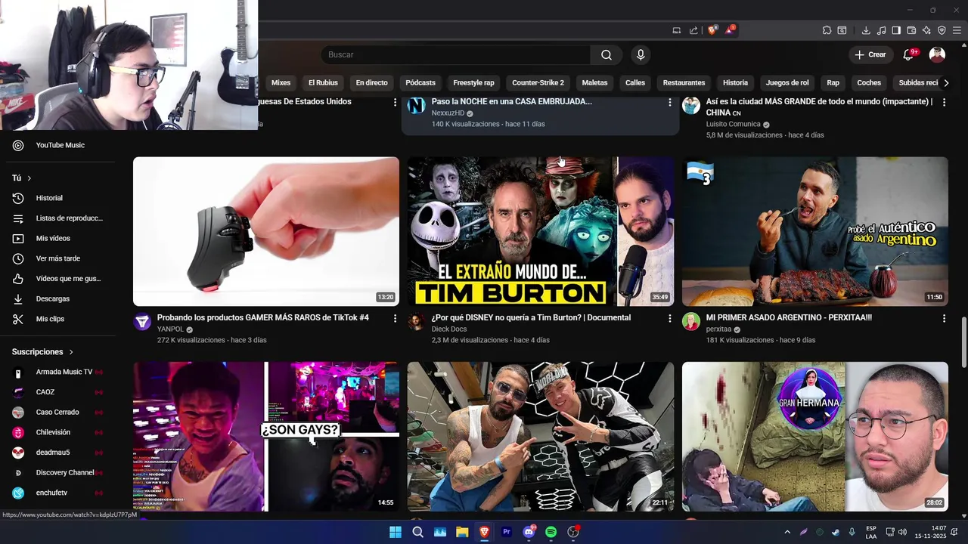
Task: Open the Windows Start menu
Action: [396, 532]
